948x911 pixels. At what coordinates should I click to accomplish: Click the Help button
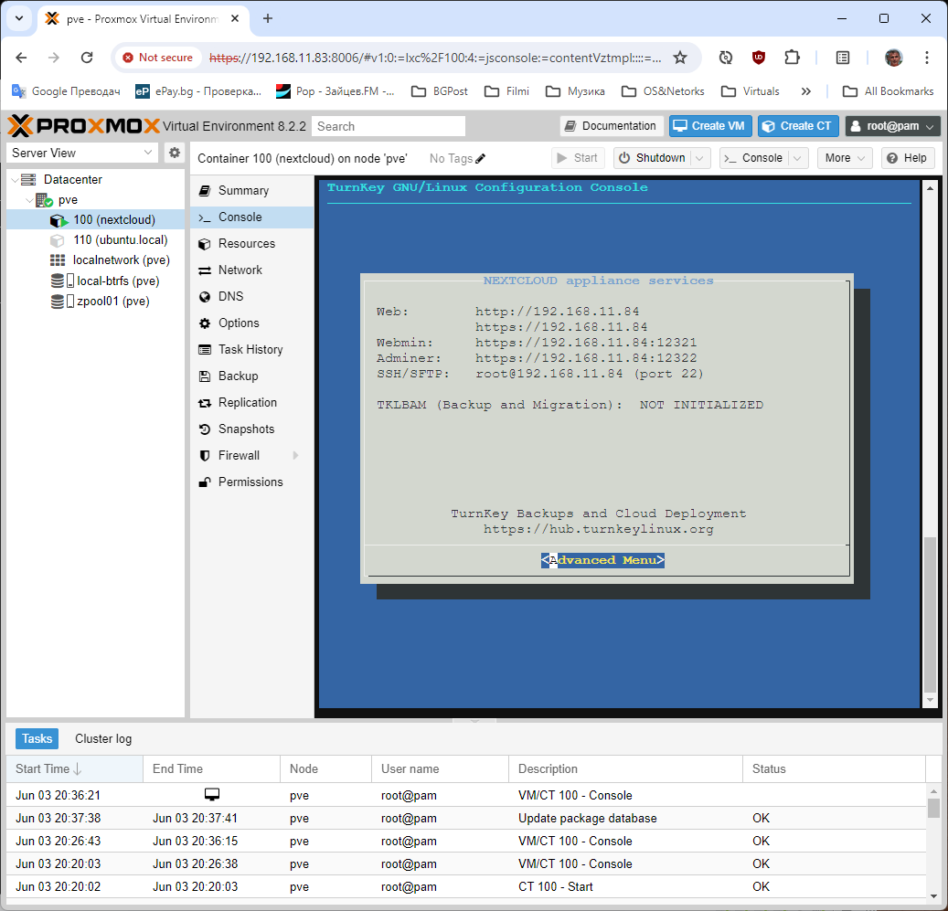coord(908,158)
